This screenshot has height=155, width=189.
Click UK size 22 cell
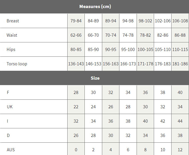76,107
